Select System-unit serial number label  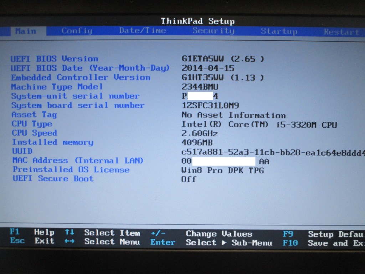[x=76, y=96]
